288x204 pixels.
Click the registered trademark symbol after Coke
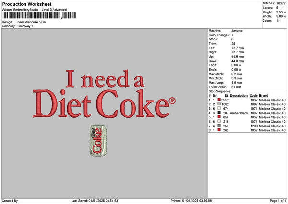(x=172, y=101)
